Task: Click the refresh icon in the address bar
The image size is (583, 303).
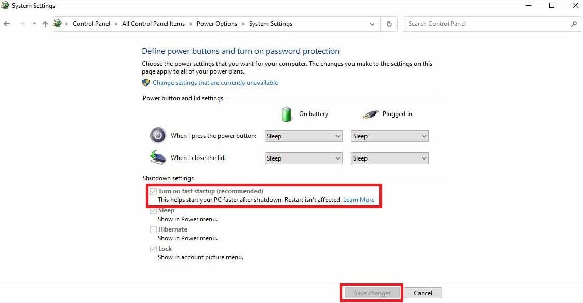Action: (388, 24)
